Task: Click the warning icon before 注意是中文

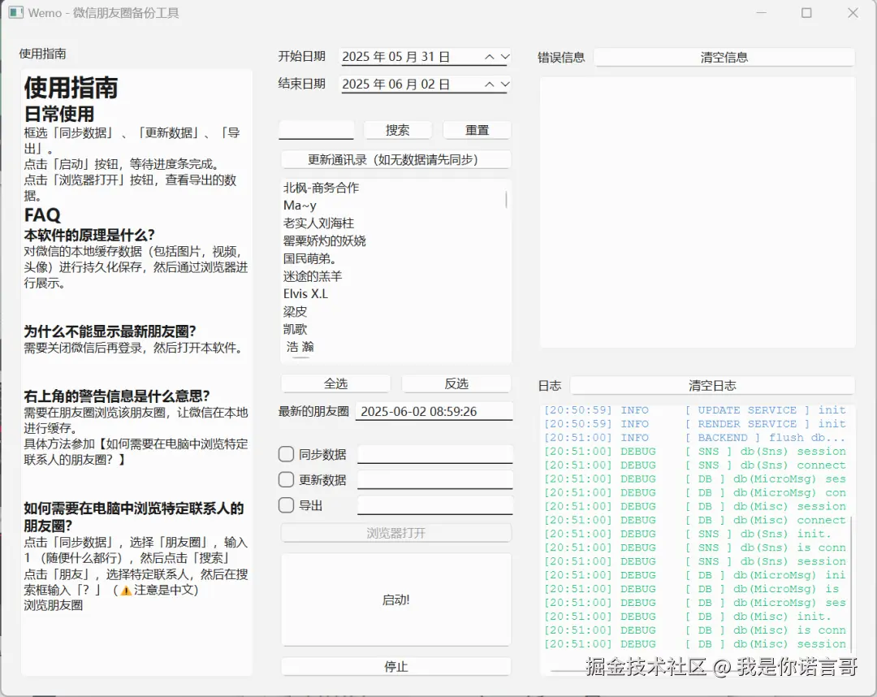Action: [x=127, y=590]
